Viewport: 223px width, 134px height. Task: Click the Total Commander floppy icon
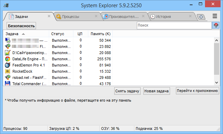coord(8,83)
